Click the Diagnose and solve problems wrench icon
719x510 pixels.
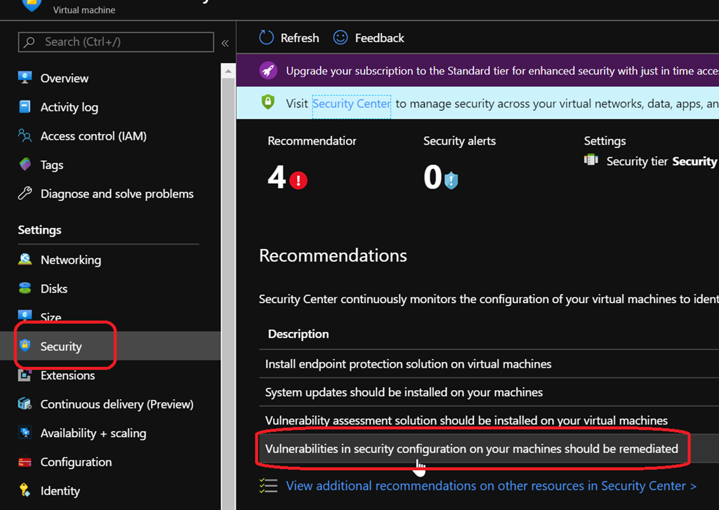pos(25,194)
